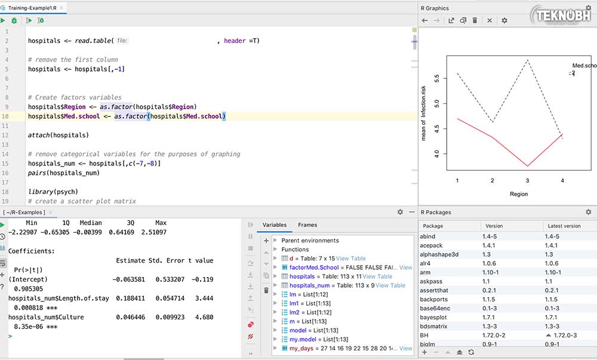This screenshot has width=597, height=360.
Task: Run the R script with green play icon
Action: (3, 20)
